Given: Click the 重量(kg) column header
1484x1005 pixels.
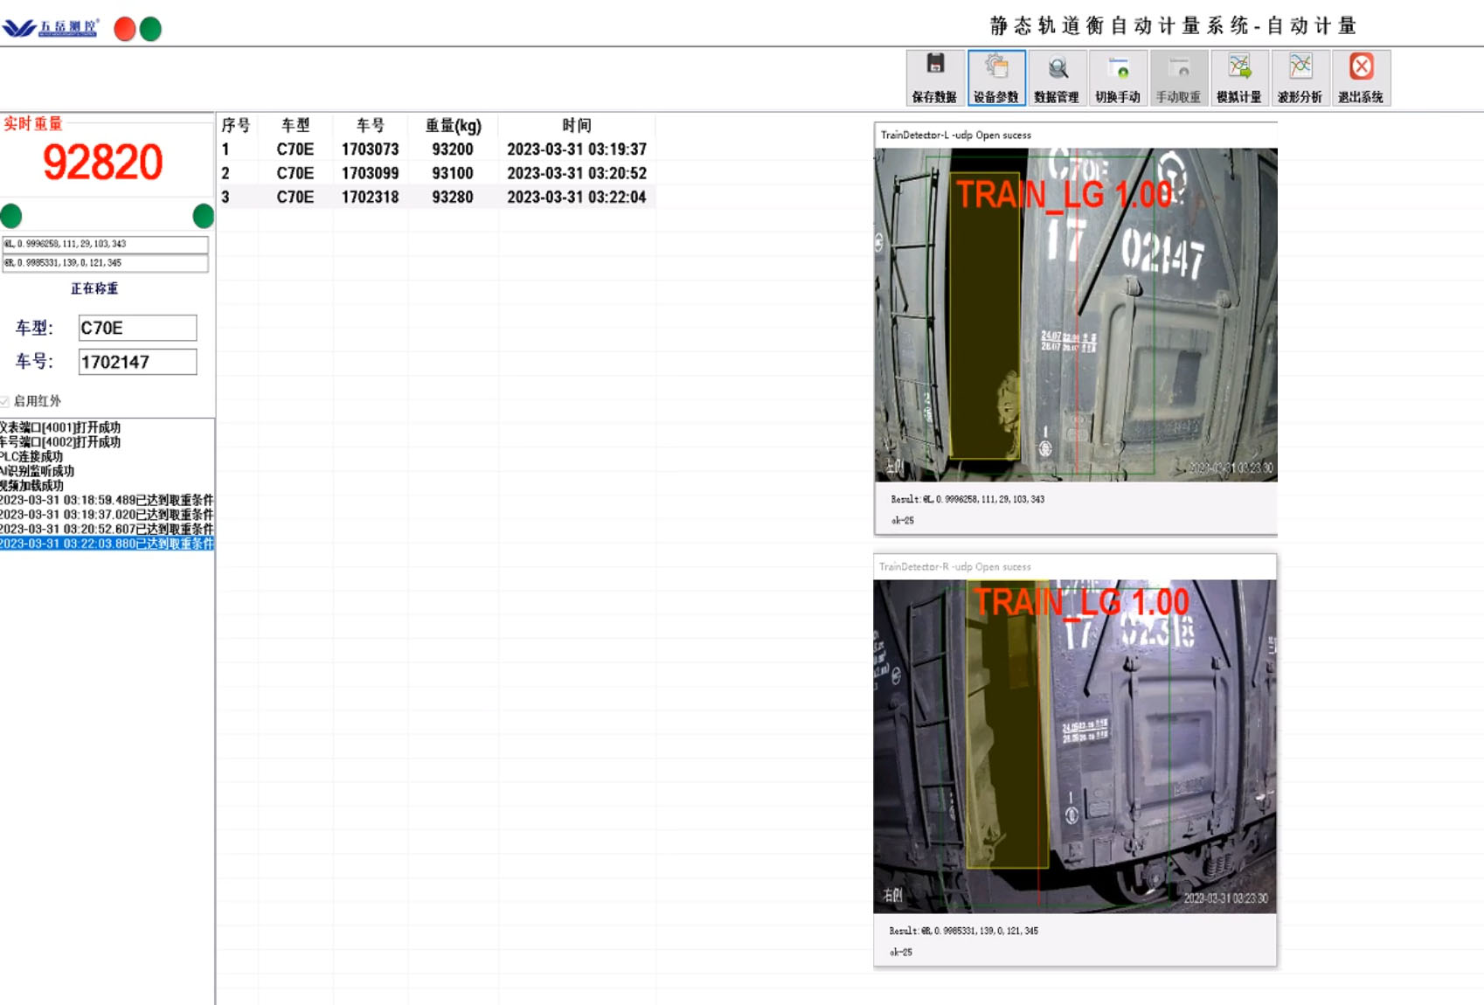Looking at the screenshot, I should point(453,125).
